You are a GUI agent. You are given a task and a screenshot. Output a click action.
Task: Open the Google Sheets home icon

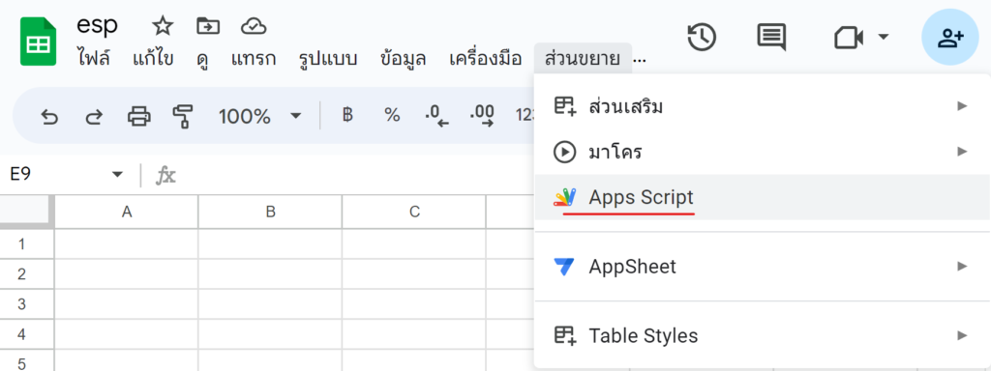(39, 42)
